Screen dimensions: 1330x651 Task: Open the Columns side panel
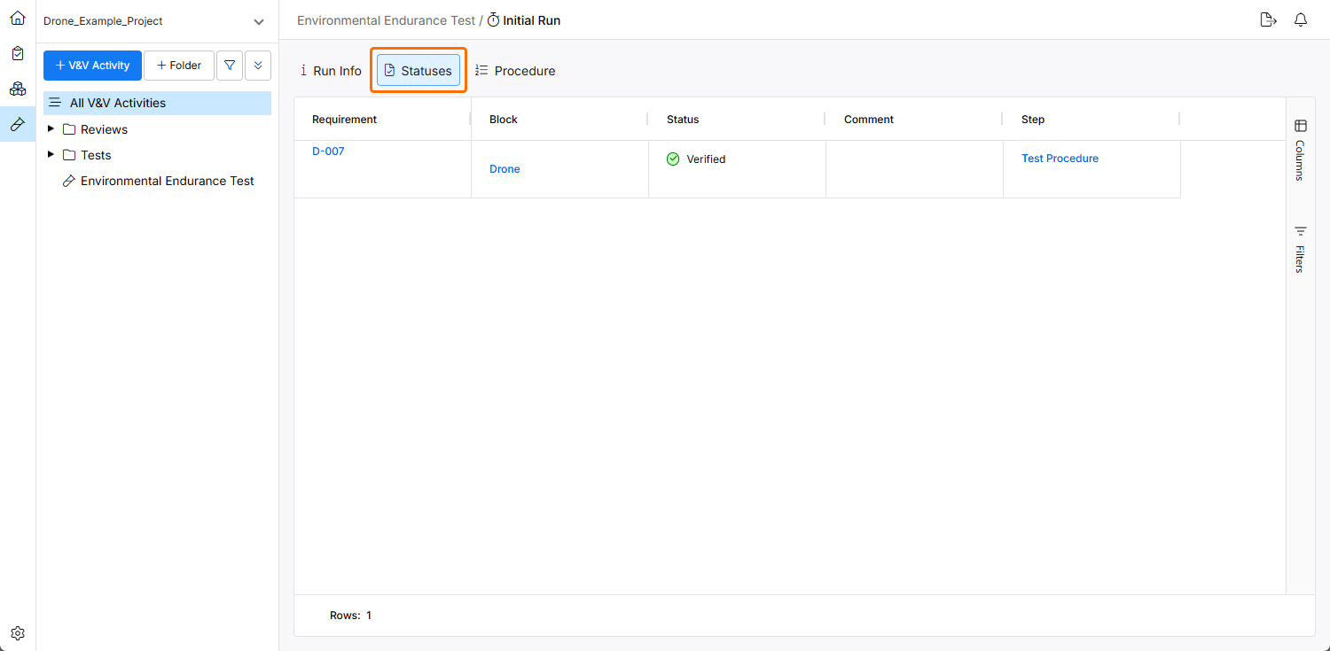1301,150
